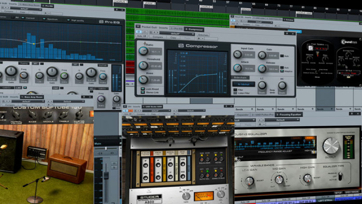Screen dimensions: 362x204
Task: Enable Listen Filter checkbox
Action: [x=235, y=93]
